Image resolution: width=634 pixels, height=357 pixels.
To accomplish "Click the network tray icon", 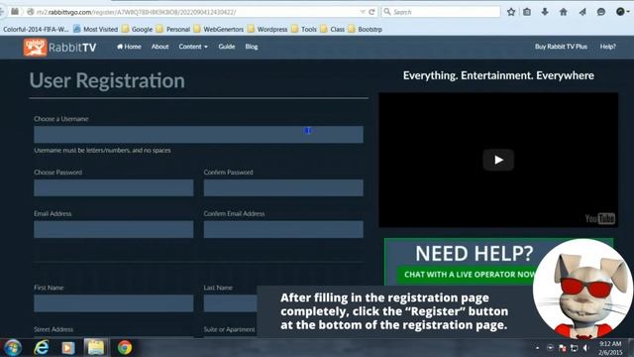I will pyautogui.click(x=575, y=348).
